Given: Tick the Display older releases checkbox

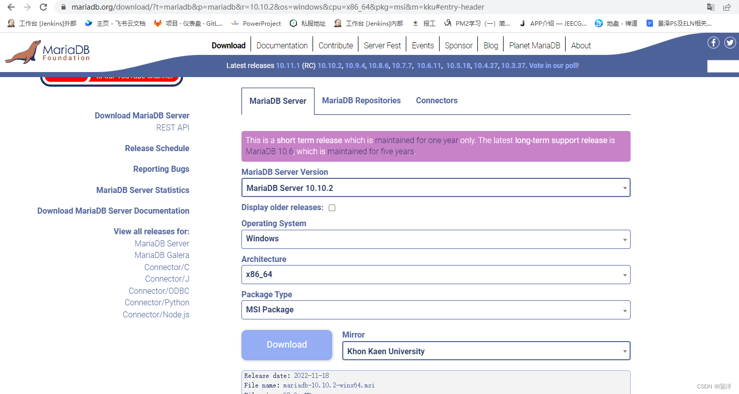Looking at the screenshot, I should point(332,208).
